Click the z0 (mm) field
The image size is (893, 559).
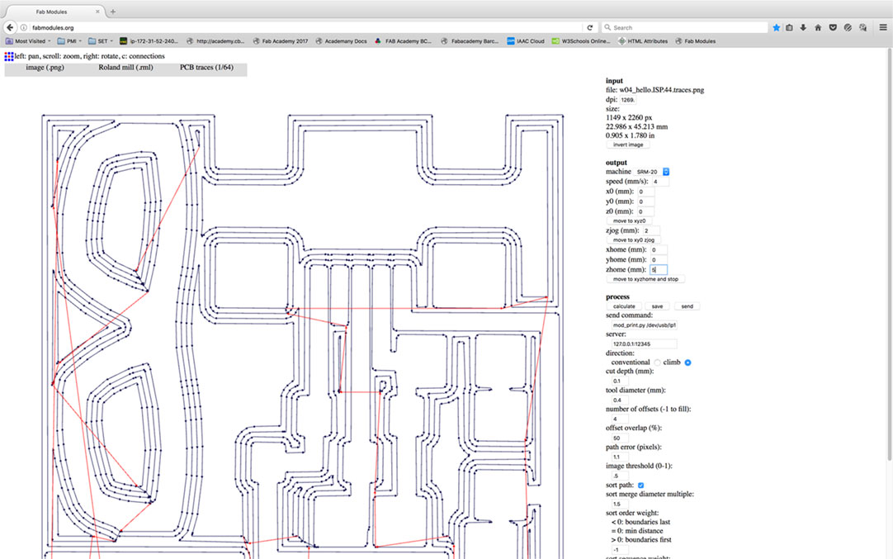(x=645, y=211)
